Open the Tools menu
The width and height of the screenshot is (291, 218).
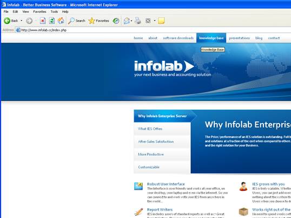[x=54, y=11]
